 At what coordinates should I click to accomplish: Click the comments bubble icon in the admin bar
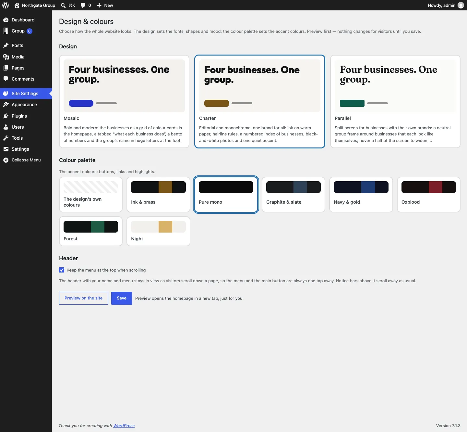(83, 5)
